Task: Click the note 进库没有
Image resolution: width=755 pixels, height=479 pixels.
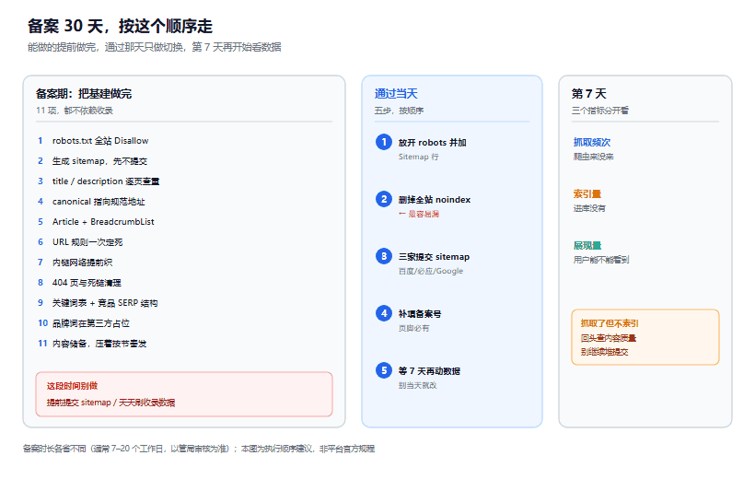Action: coord(589,208)
